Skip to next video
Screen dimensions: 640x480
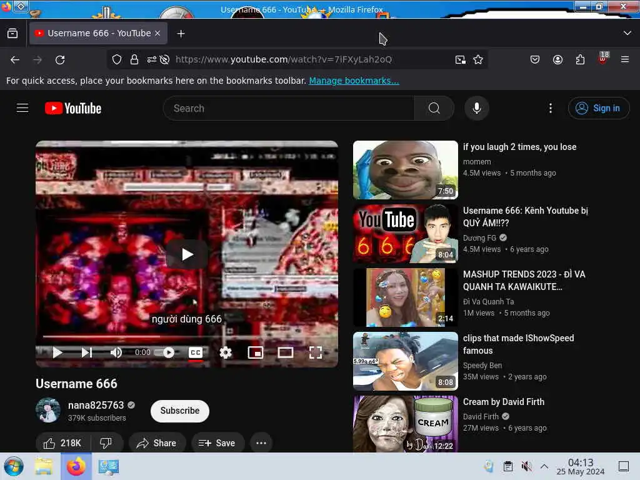click(86, 352)
